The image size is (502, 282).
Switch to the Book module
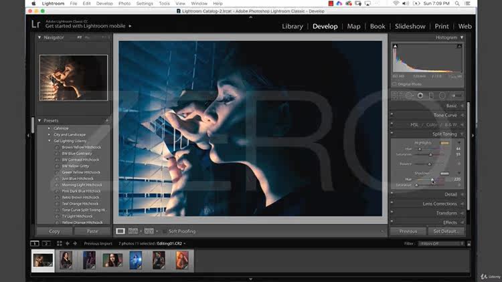[x=378, y=26]
